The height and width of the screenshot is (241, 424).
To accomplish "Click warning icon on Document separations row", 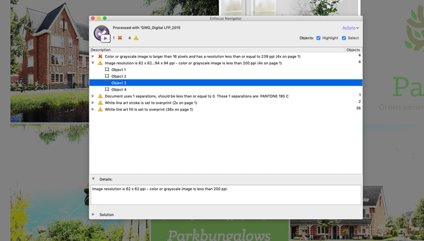I will pos(100,96).
